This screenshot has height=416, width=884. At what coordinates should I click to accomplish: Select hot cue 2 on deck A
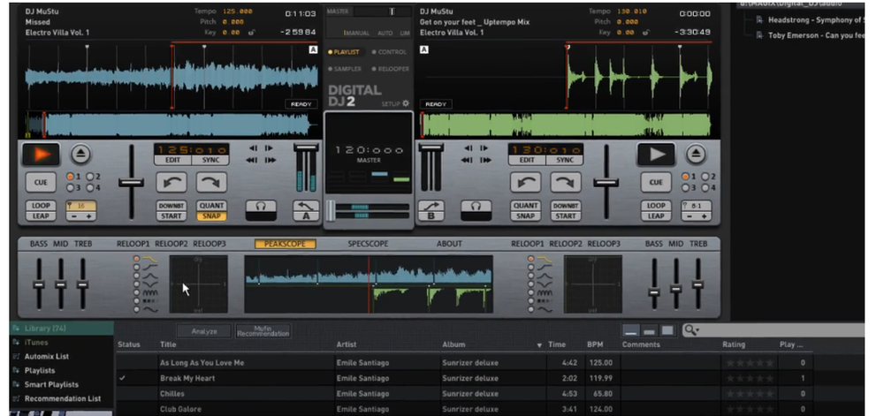89,177
